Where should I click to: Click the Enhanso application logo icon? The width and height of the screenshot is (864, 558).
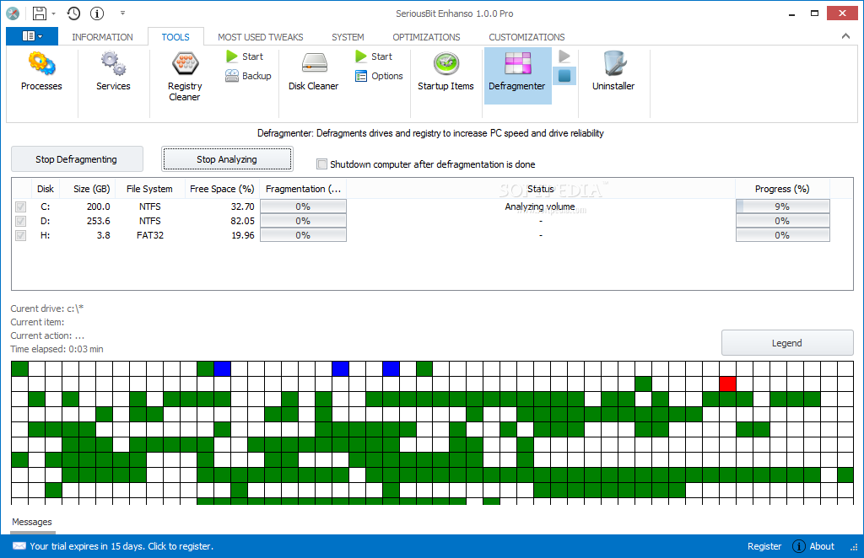(x=13, y=13)
